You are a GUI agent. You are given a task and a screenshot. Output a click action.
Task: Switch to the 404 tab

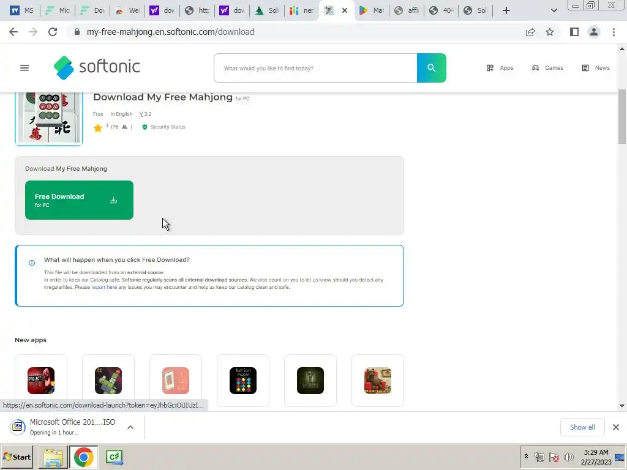pyautogui.click(x=441, y=10)
